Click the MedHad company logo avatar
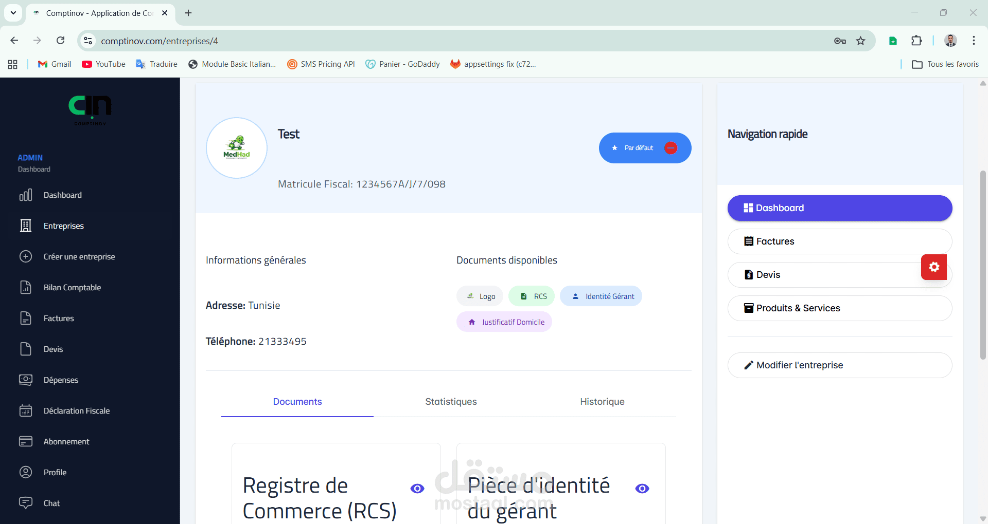Screen dimensions: 988x524 pyautogui.click(x=237, y=148)
